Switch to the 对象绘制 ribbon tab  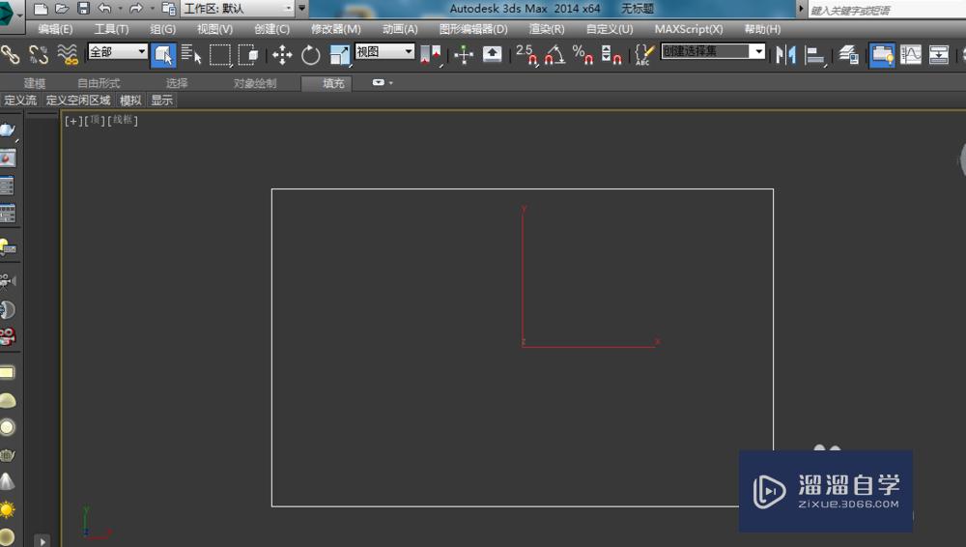(255, 83)
